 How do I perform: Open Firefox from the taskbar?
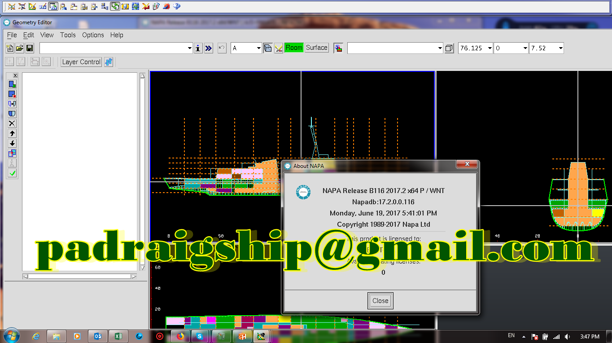point(180,336)
